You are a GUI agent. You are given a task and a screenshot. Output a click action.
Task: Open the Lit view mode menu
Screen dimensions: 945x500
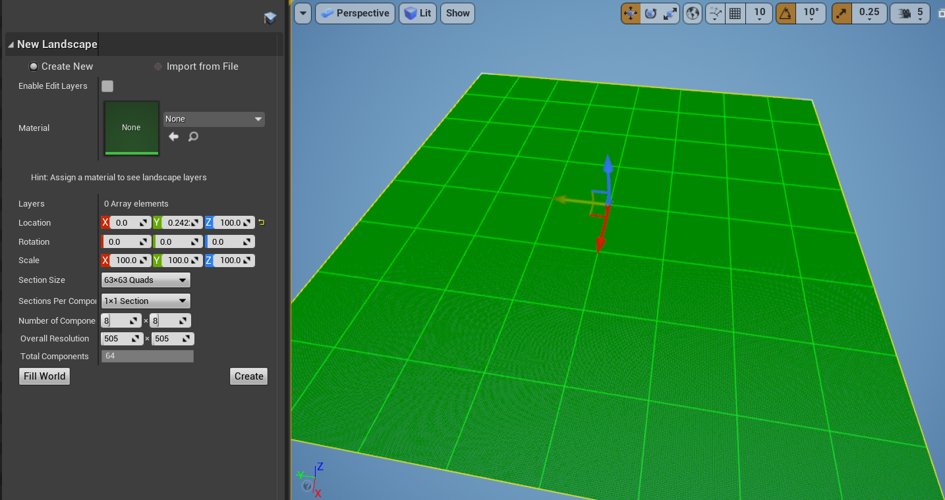(418, 13)
